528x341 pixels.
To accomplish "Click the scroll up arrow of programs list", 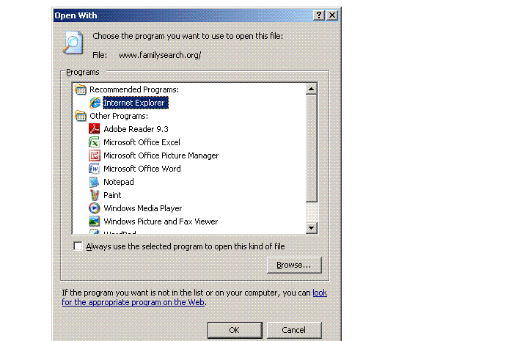I will click(311, 89).
